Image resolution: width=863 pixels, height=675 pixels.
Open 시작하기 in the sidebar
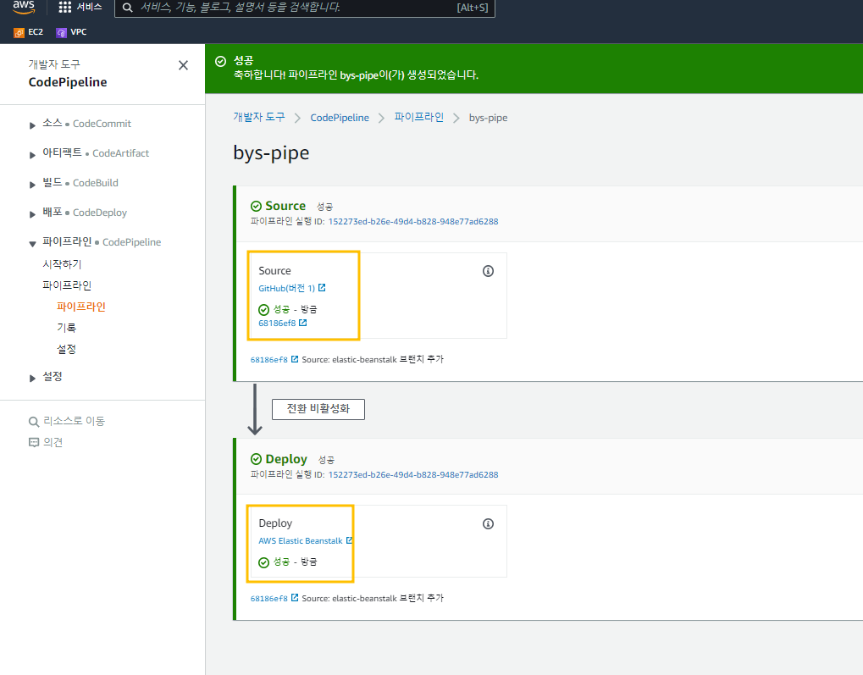(62, 264)
